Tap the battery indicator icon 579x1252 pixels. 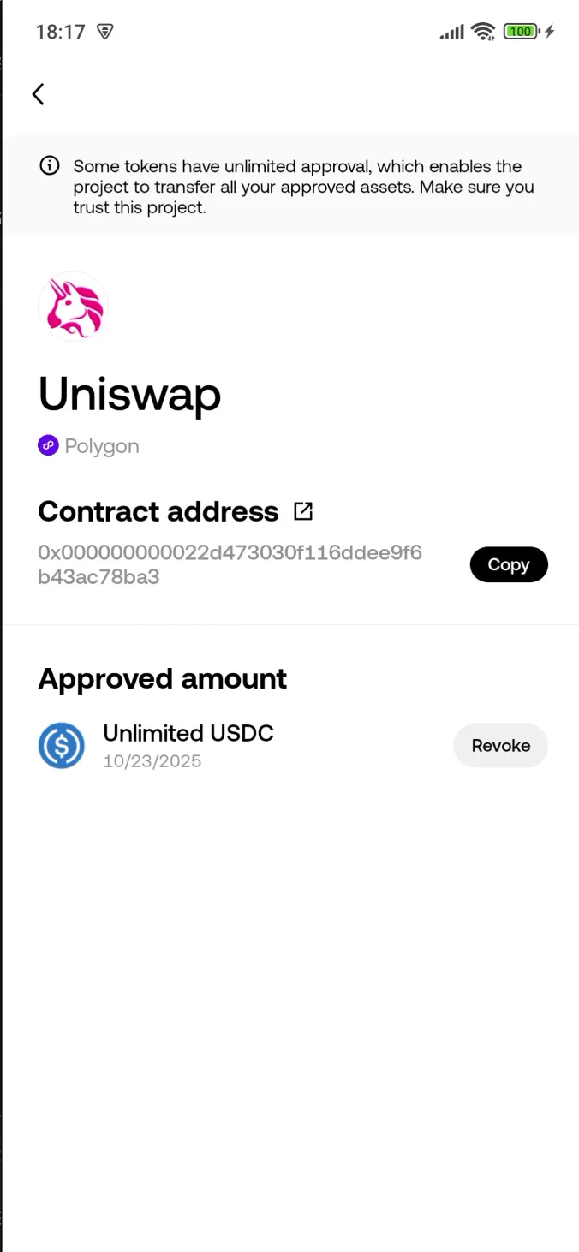pos(522,32)
